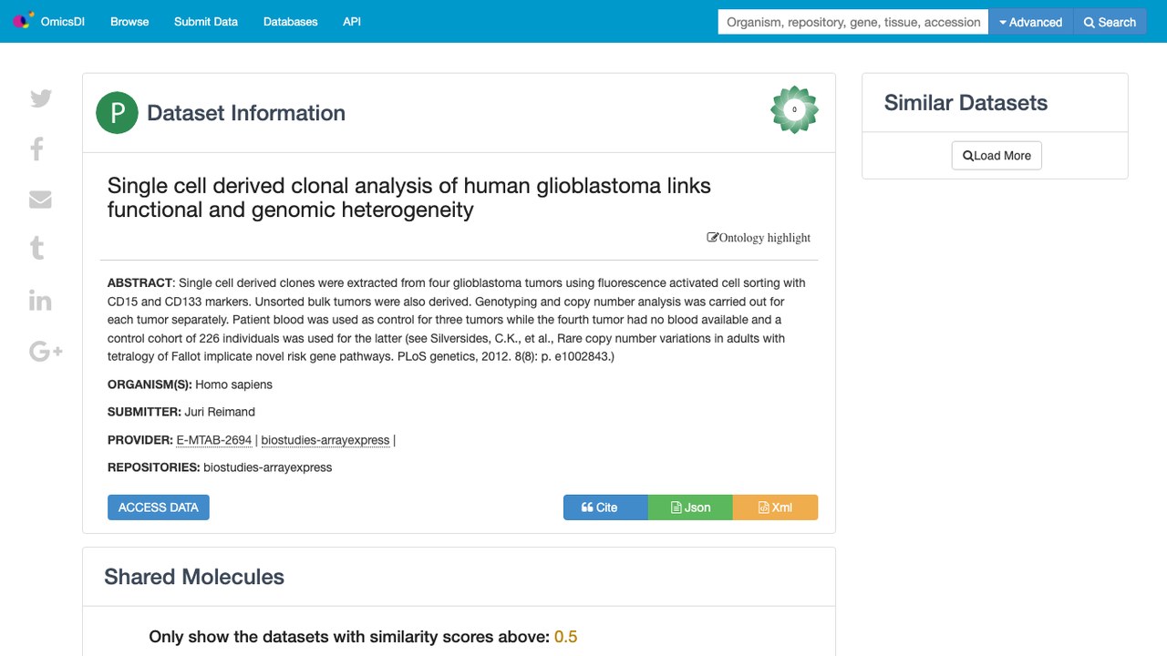
Task: Share dataset on LinkedIn
Action: click(x=40, y=301)
